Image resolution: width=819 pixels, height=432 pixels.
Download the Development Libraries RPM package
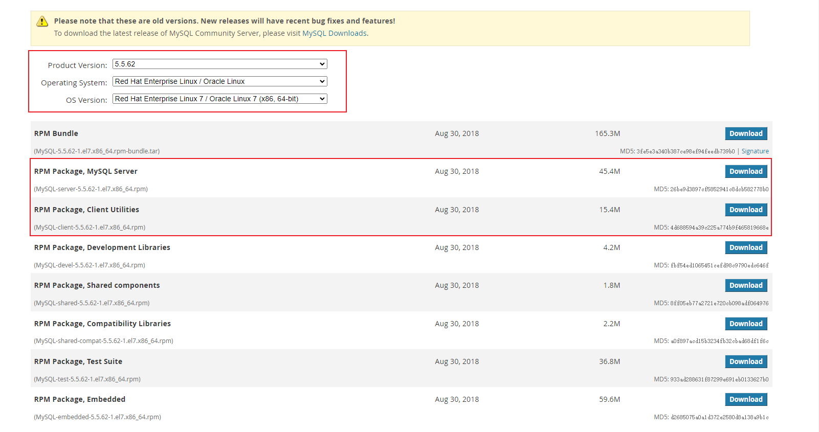pyautogui.click(x=746, y=247)
